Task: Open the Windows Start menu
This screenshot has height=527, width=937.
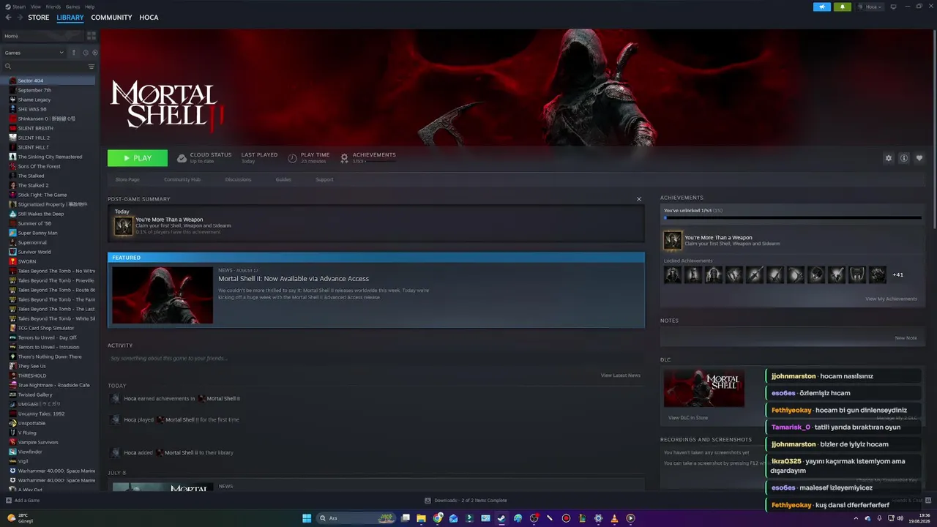Action: pos(307,518)
